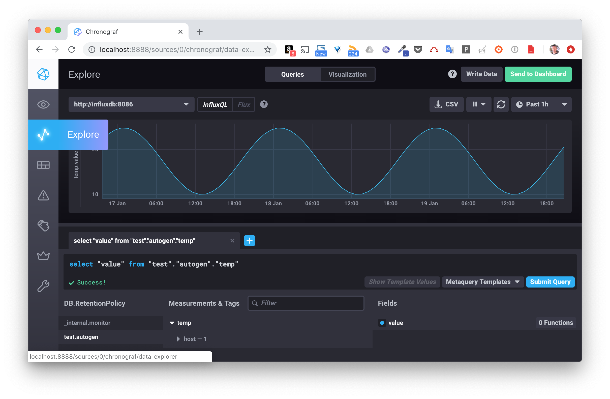Refresh the graph with the refresh icon

point(501,104)
